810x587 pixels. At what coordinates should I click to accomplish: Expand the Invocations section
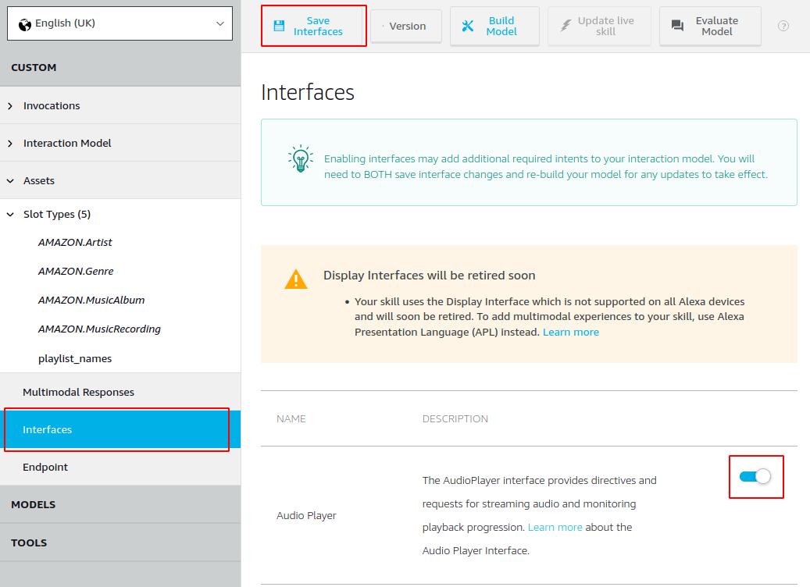(52, 105)
